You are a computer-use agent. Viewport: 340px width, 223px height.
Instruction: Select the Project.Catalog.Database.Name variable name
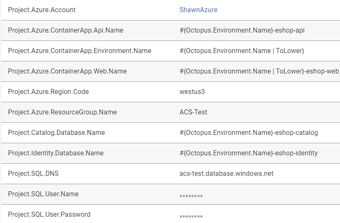(56, 132)
